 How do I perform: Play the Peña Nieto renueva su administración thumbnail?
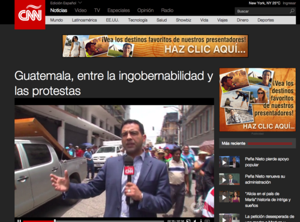click(x=229, y=179)
